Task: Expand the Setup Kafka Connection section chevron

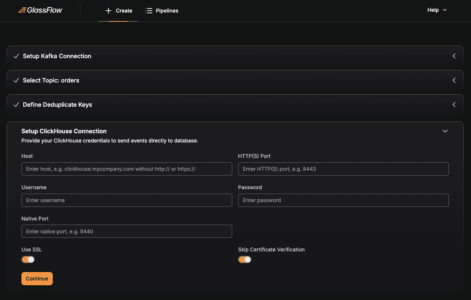Action: tap(454, 56)
